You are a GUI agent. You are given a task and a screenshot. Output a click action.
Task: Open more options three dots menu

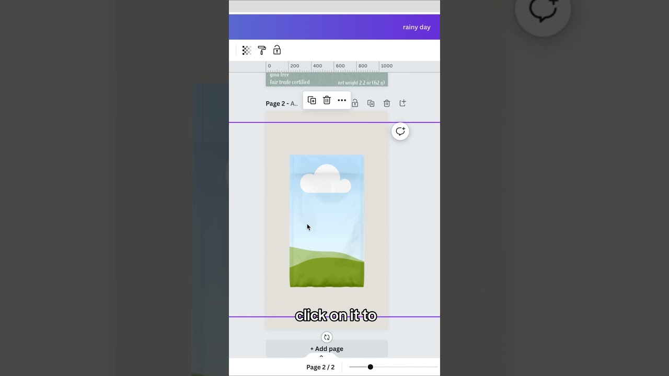342,100
